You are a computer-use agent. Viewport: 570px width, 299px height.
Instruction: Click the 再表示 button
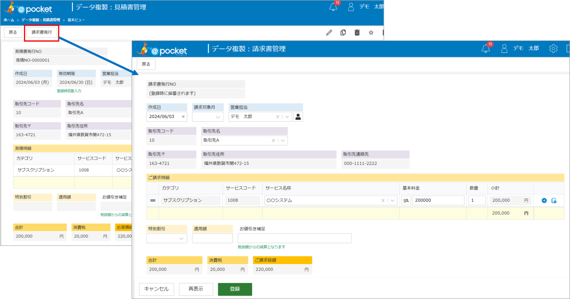196,289
